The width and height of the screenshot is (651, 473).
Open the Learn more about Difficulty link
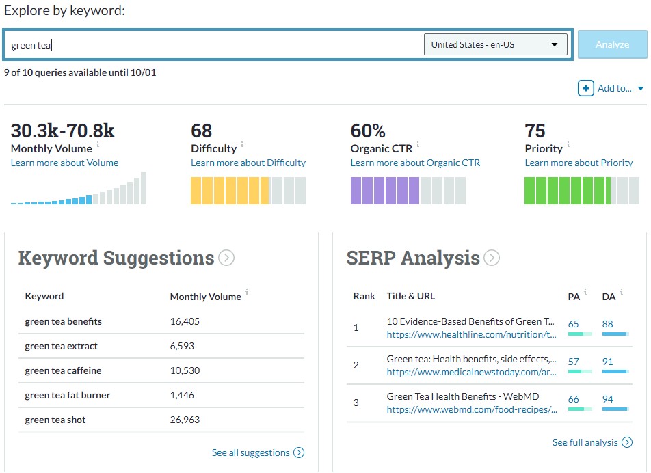(248, 163)
